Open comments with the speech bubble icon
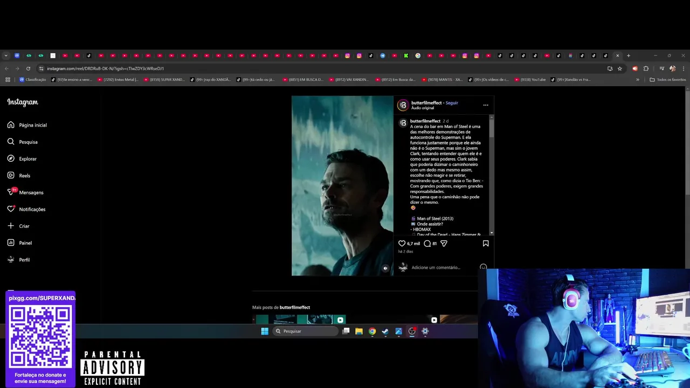690x388 pixels. pos(427,244)
